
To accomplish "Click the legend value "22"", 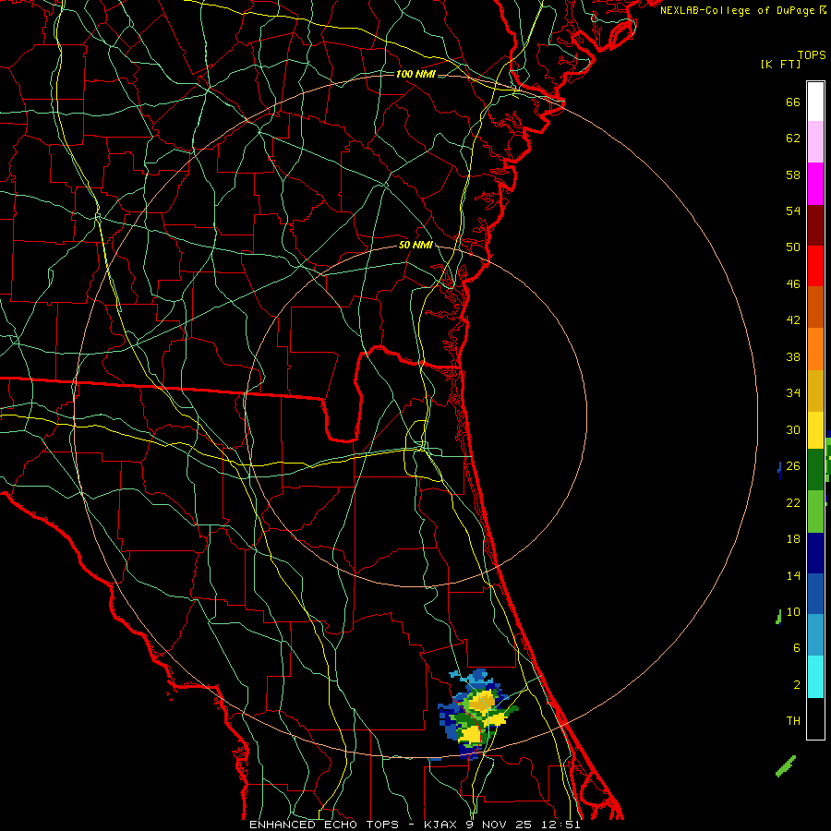I will [x=793, y=502].
